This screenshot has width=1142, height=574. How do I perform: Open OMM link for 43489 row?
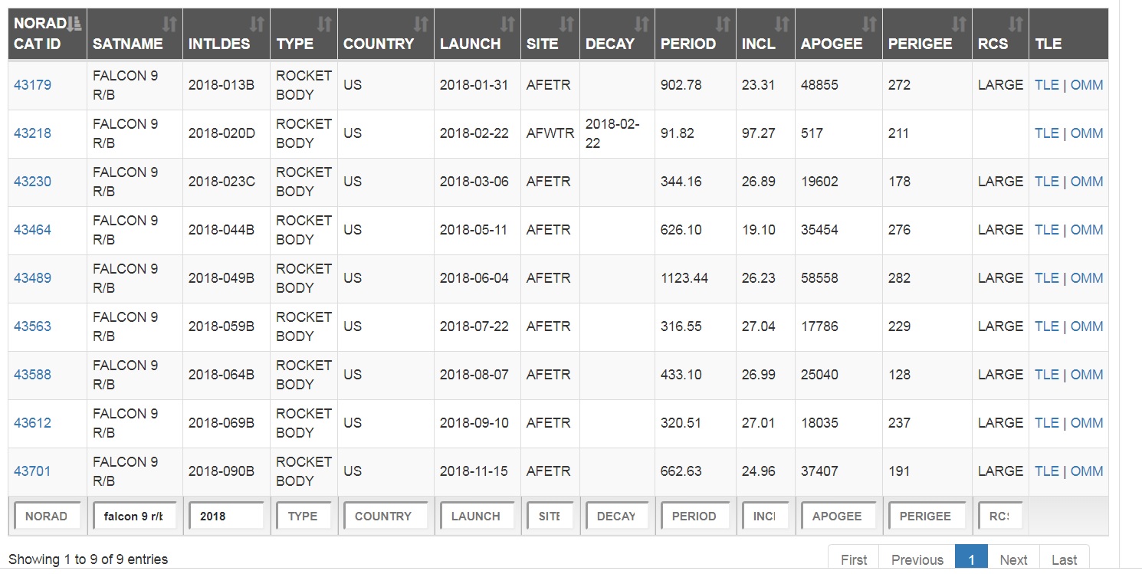(x=1087, y=278)
